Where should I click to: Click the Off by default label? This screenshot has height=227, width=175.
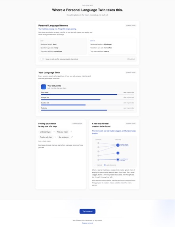[131, 59]
